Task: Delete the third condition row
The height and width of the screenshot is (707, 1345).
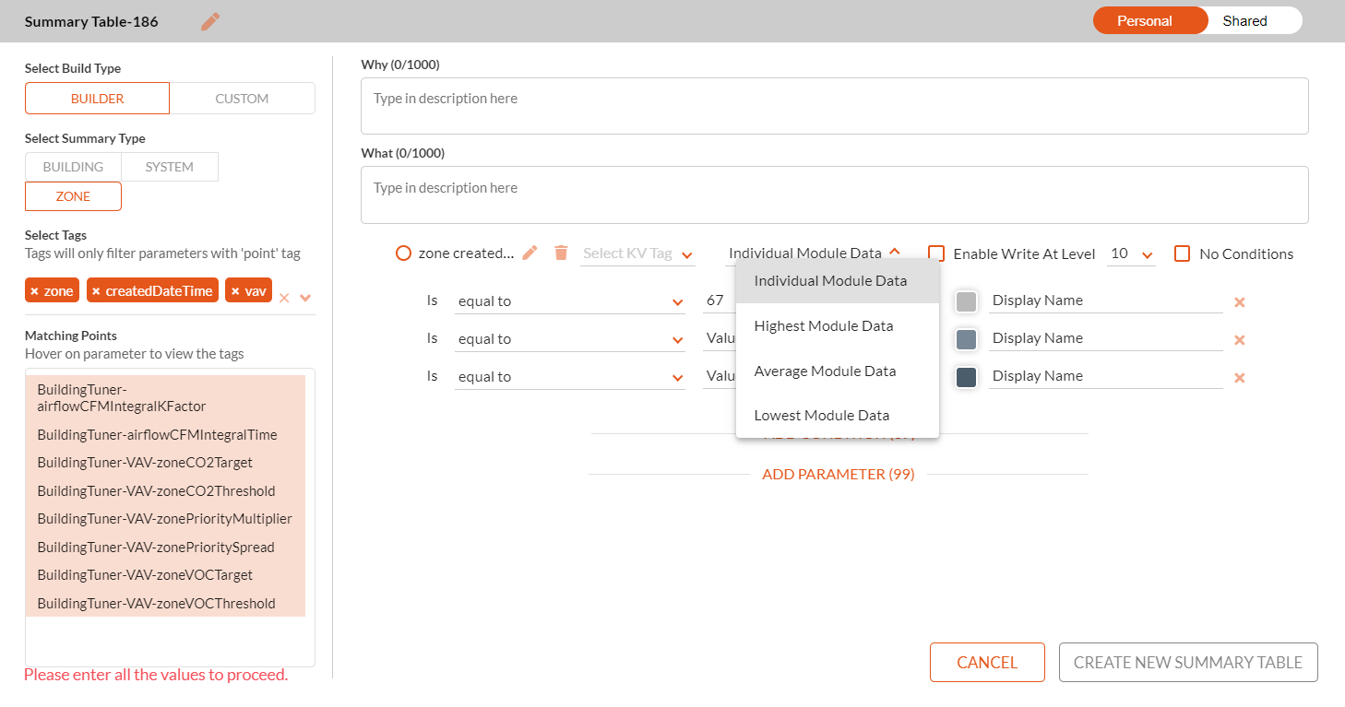Action: 1240,378
